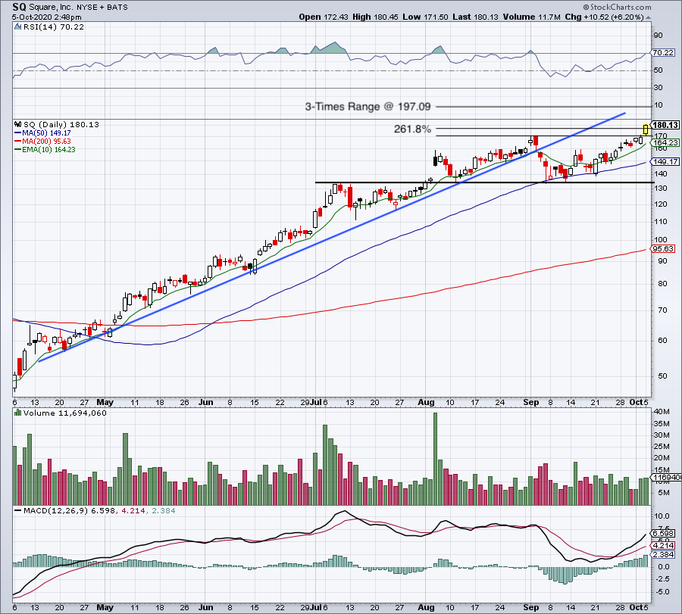Click the green up arrow beside Chg percentage
682x614 pixels.
click(648, 17)
